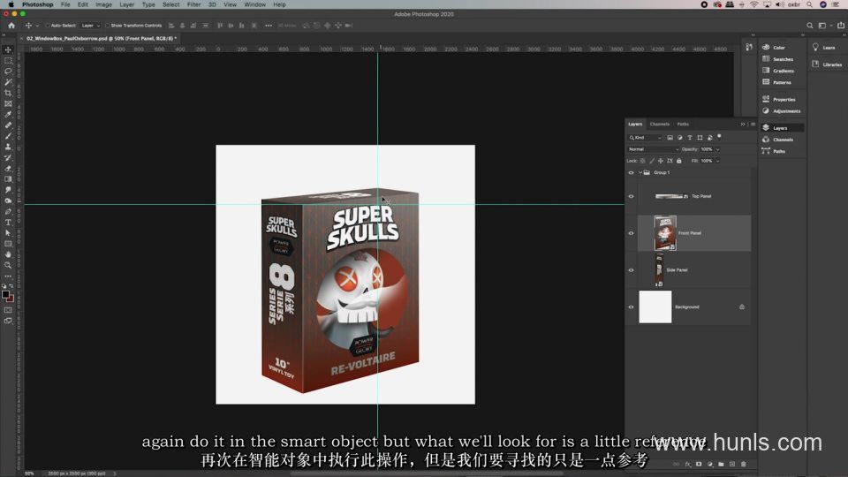This screenshot has height=477, width=848.
Task: Select the Side Panel layer thumbnail
Action: 659,270
